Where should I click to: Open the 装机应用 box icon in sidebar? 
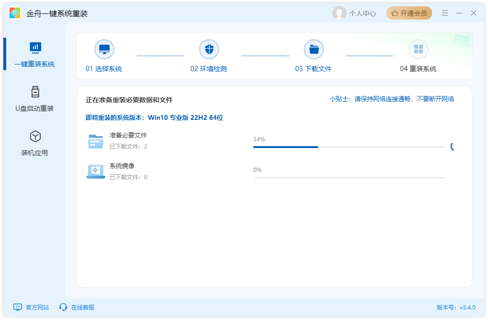point(35,136)
